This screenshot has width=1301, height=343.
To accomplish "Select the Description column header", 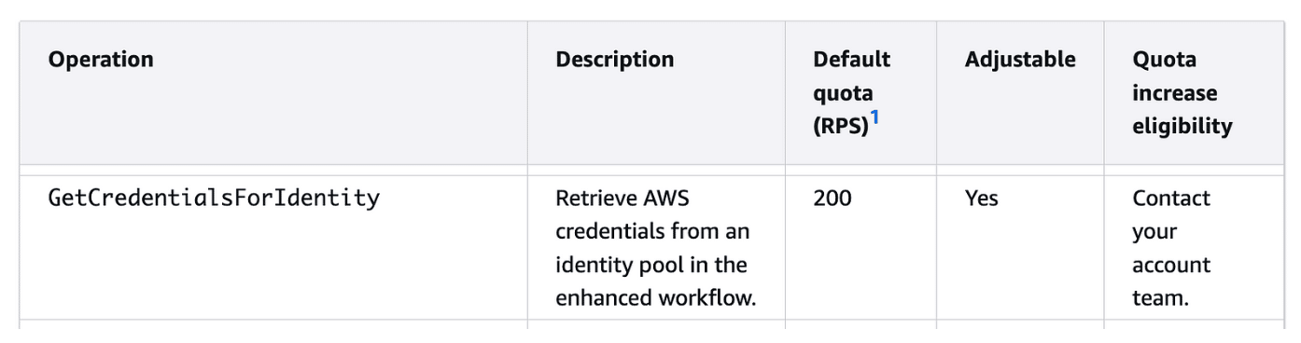I will (615, 60).
